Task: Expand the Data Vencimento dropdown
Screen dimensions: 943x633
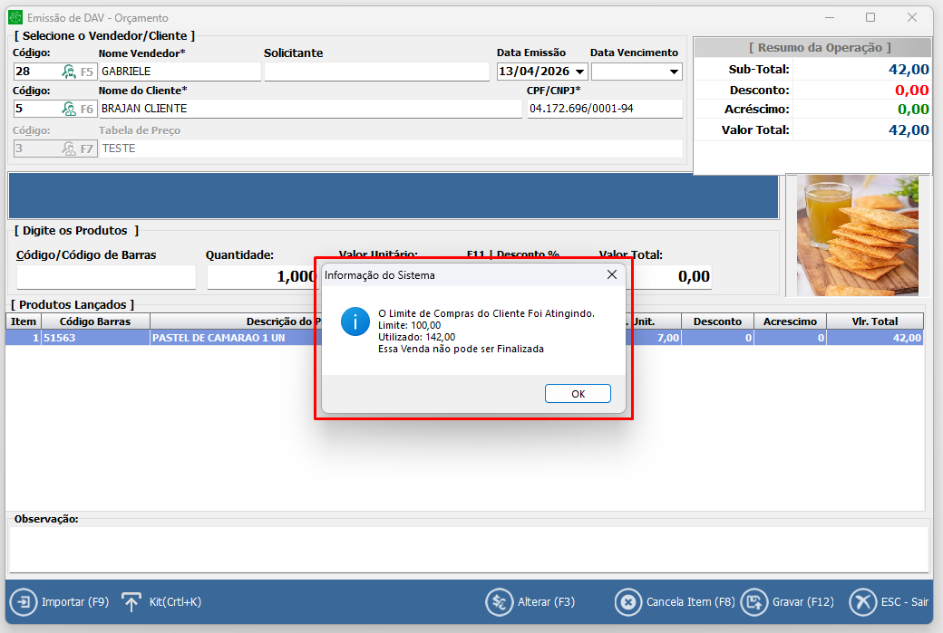Action: (674, 72)
